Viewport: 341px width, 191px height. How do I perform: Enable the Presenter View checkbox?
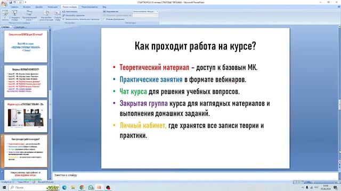tap(113, 19)
